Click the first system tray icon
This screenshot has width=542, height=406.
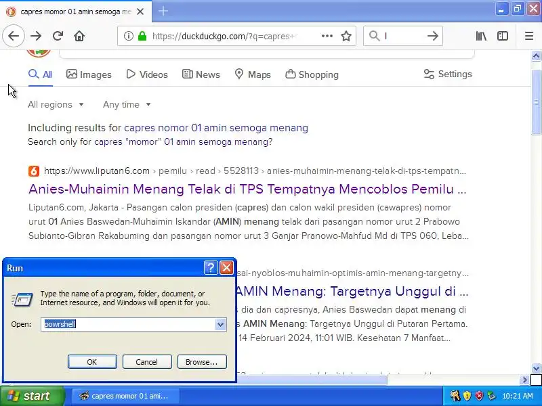455,396
